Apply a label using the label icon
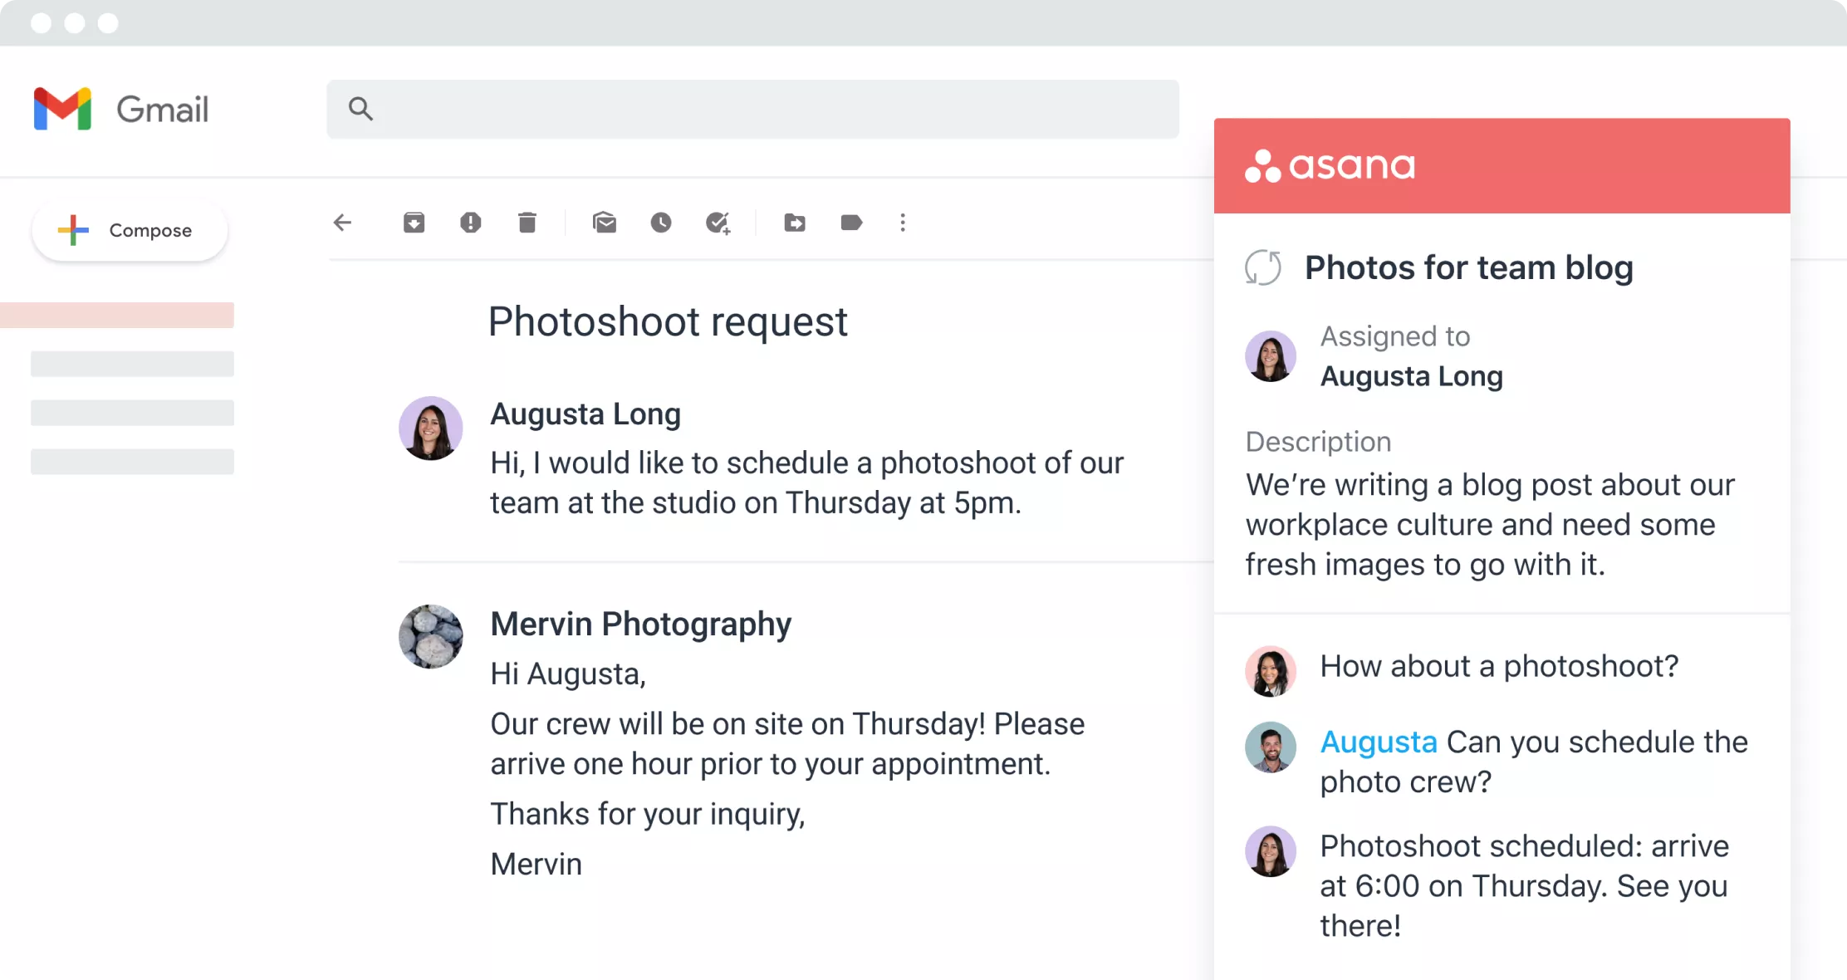 [851, 223]
